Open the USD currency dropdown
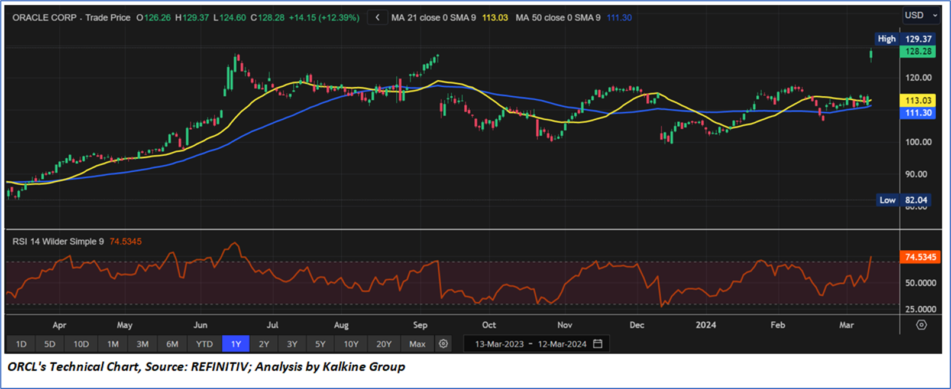Viewport: 951px width, 389px height. pyautogui.click(x=920, y=15)
